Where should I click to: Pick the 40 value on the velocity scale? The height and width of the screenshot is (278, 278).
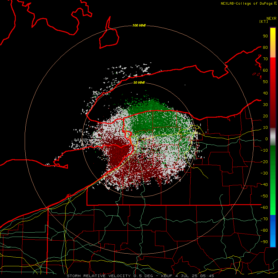265,93
